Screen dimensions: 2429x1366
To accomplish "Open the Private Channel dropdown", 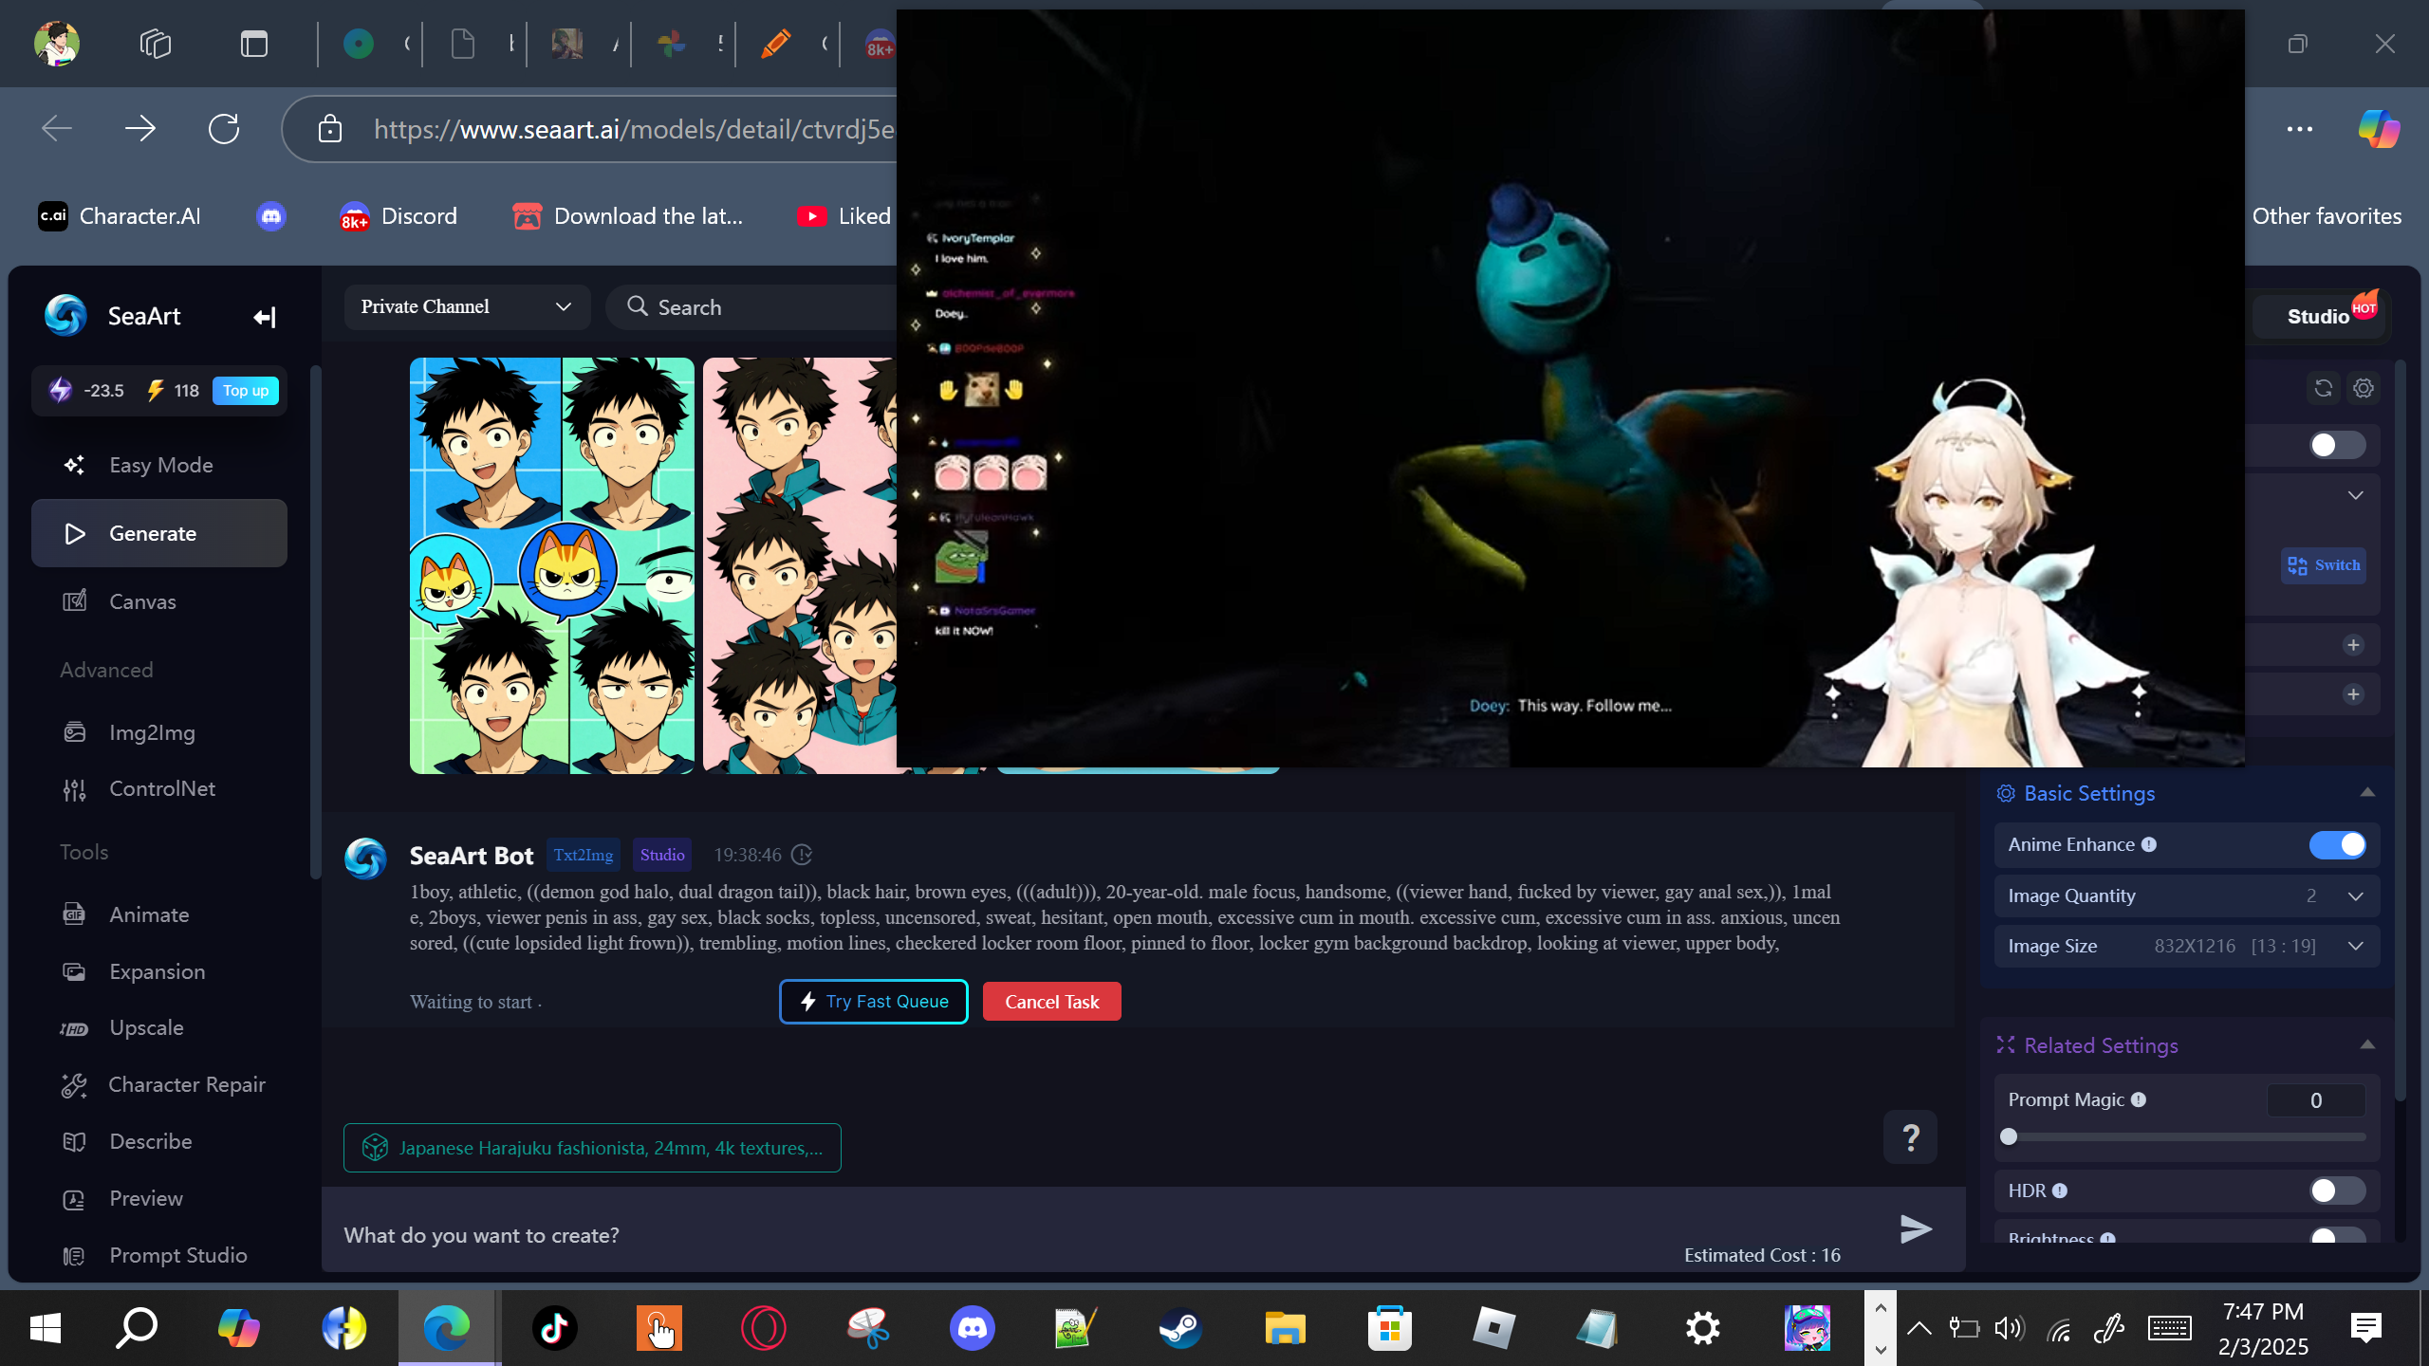I will tap(467, 306).
